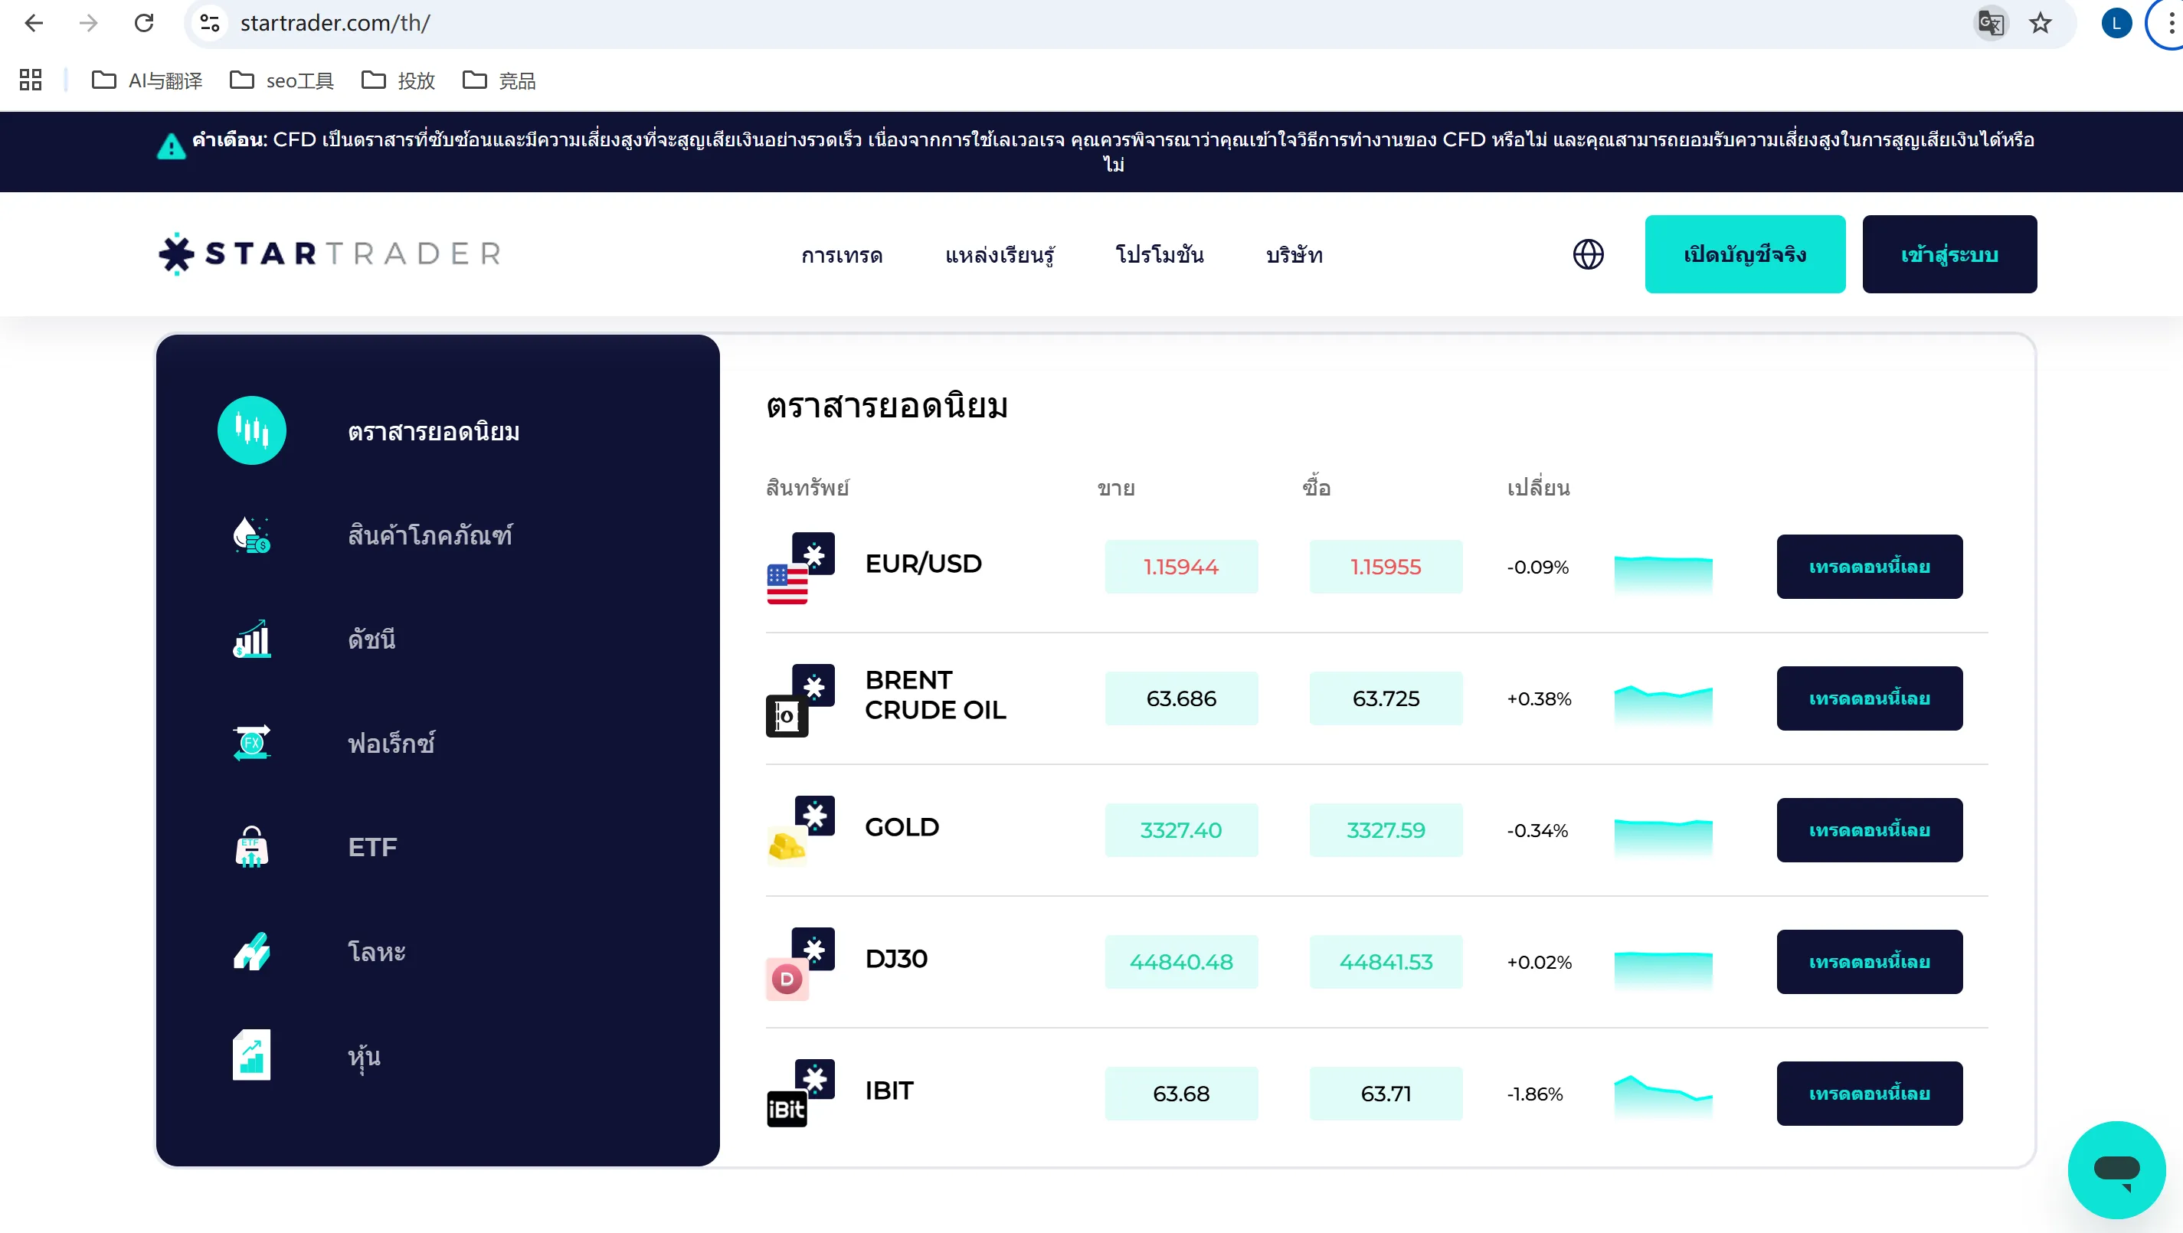Click the stocks document chart icon

(252, 1055)
